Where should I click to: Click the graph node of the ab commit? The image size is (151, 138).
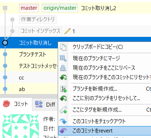click(5, 89)
